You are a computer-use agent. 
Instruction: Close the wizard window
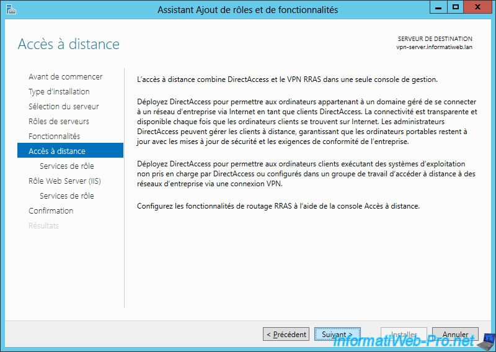[477, 7]
